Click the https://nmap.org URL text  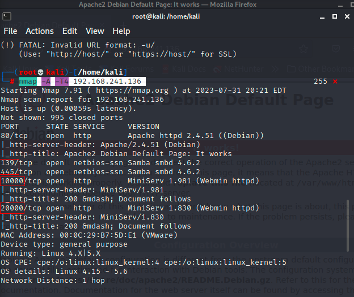pos(132,91)
